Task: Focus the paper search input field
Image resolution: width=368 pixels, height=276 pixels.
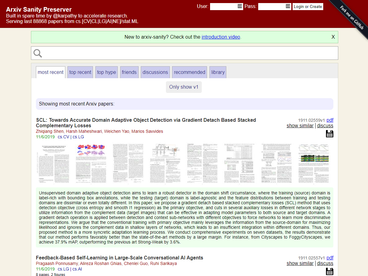Action: pos(190,53)
